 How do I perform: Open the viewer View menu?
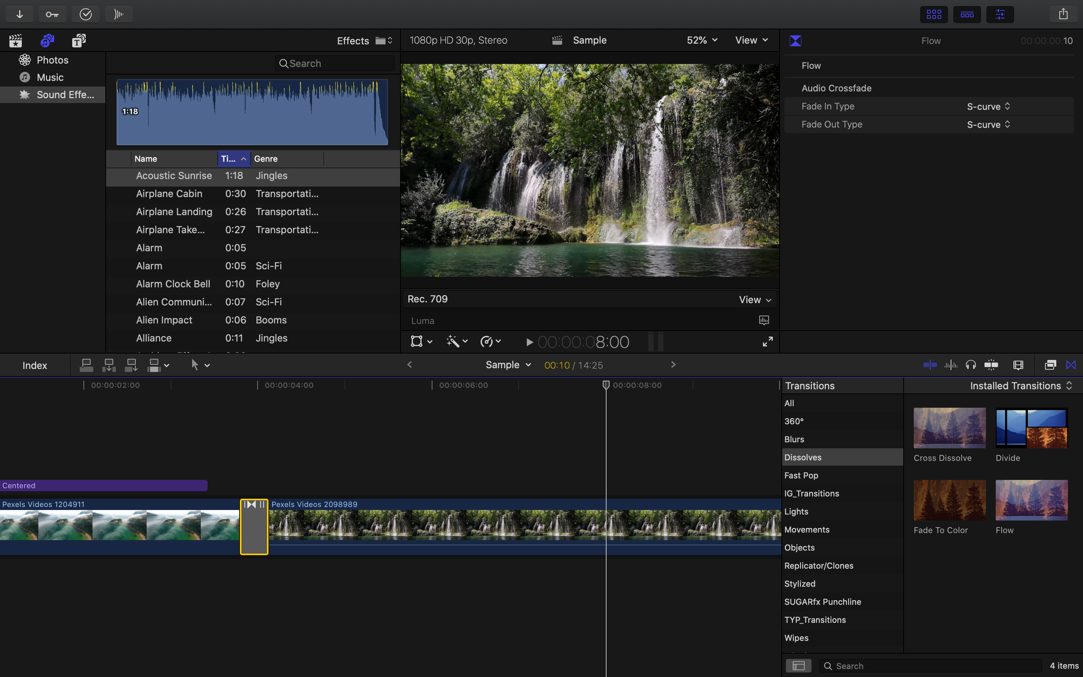point(751,40)
